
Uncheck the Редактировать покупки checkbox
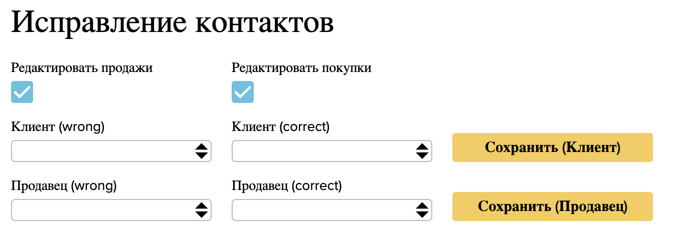click(x=243, y=92)
